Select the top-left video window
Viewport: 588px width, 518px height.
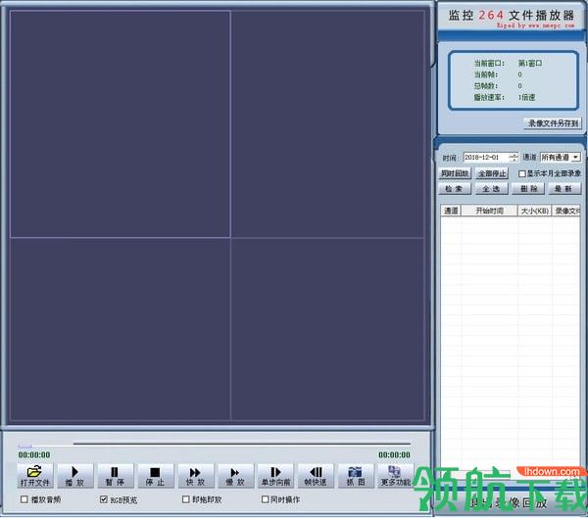click(x=120, y=124)
